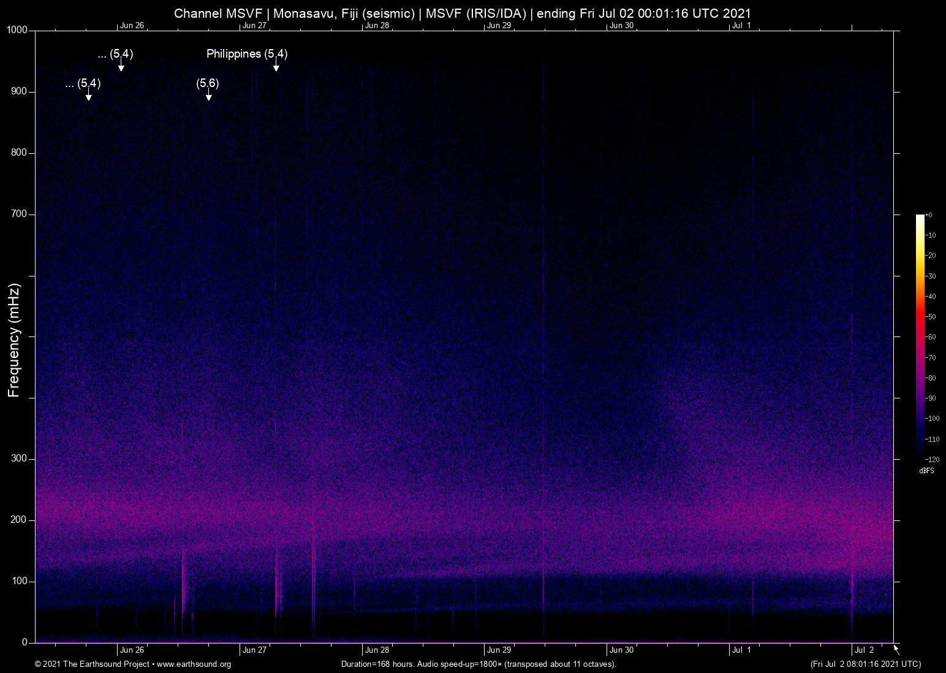Click the arrow under the leftmost ... (5.4) label
Viewport: 946px width, 673px height.
tap(89, 97)
